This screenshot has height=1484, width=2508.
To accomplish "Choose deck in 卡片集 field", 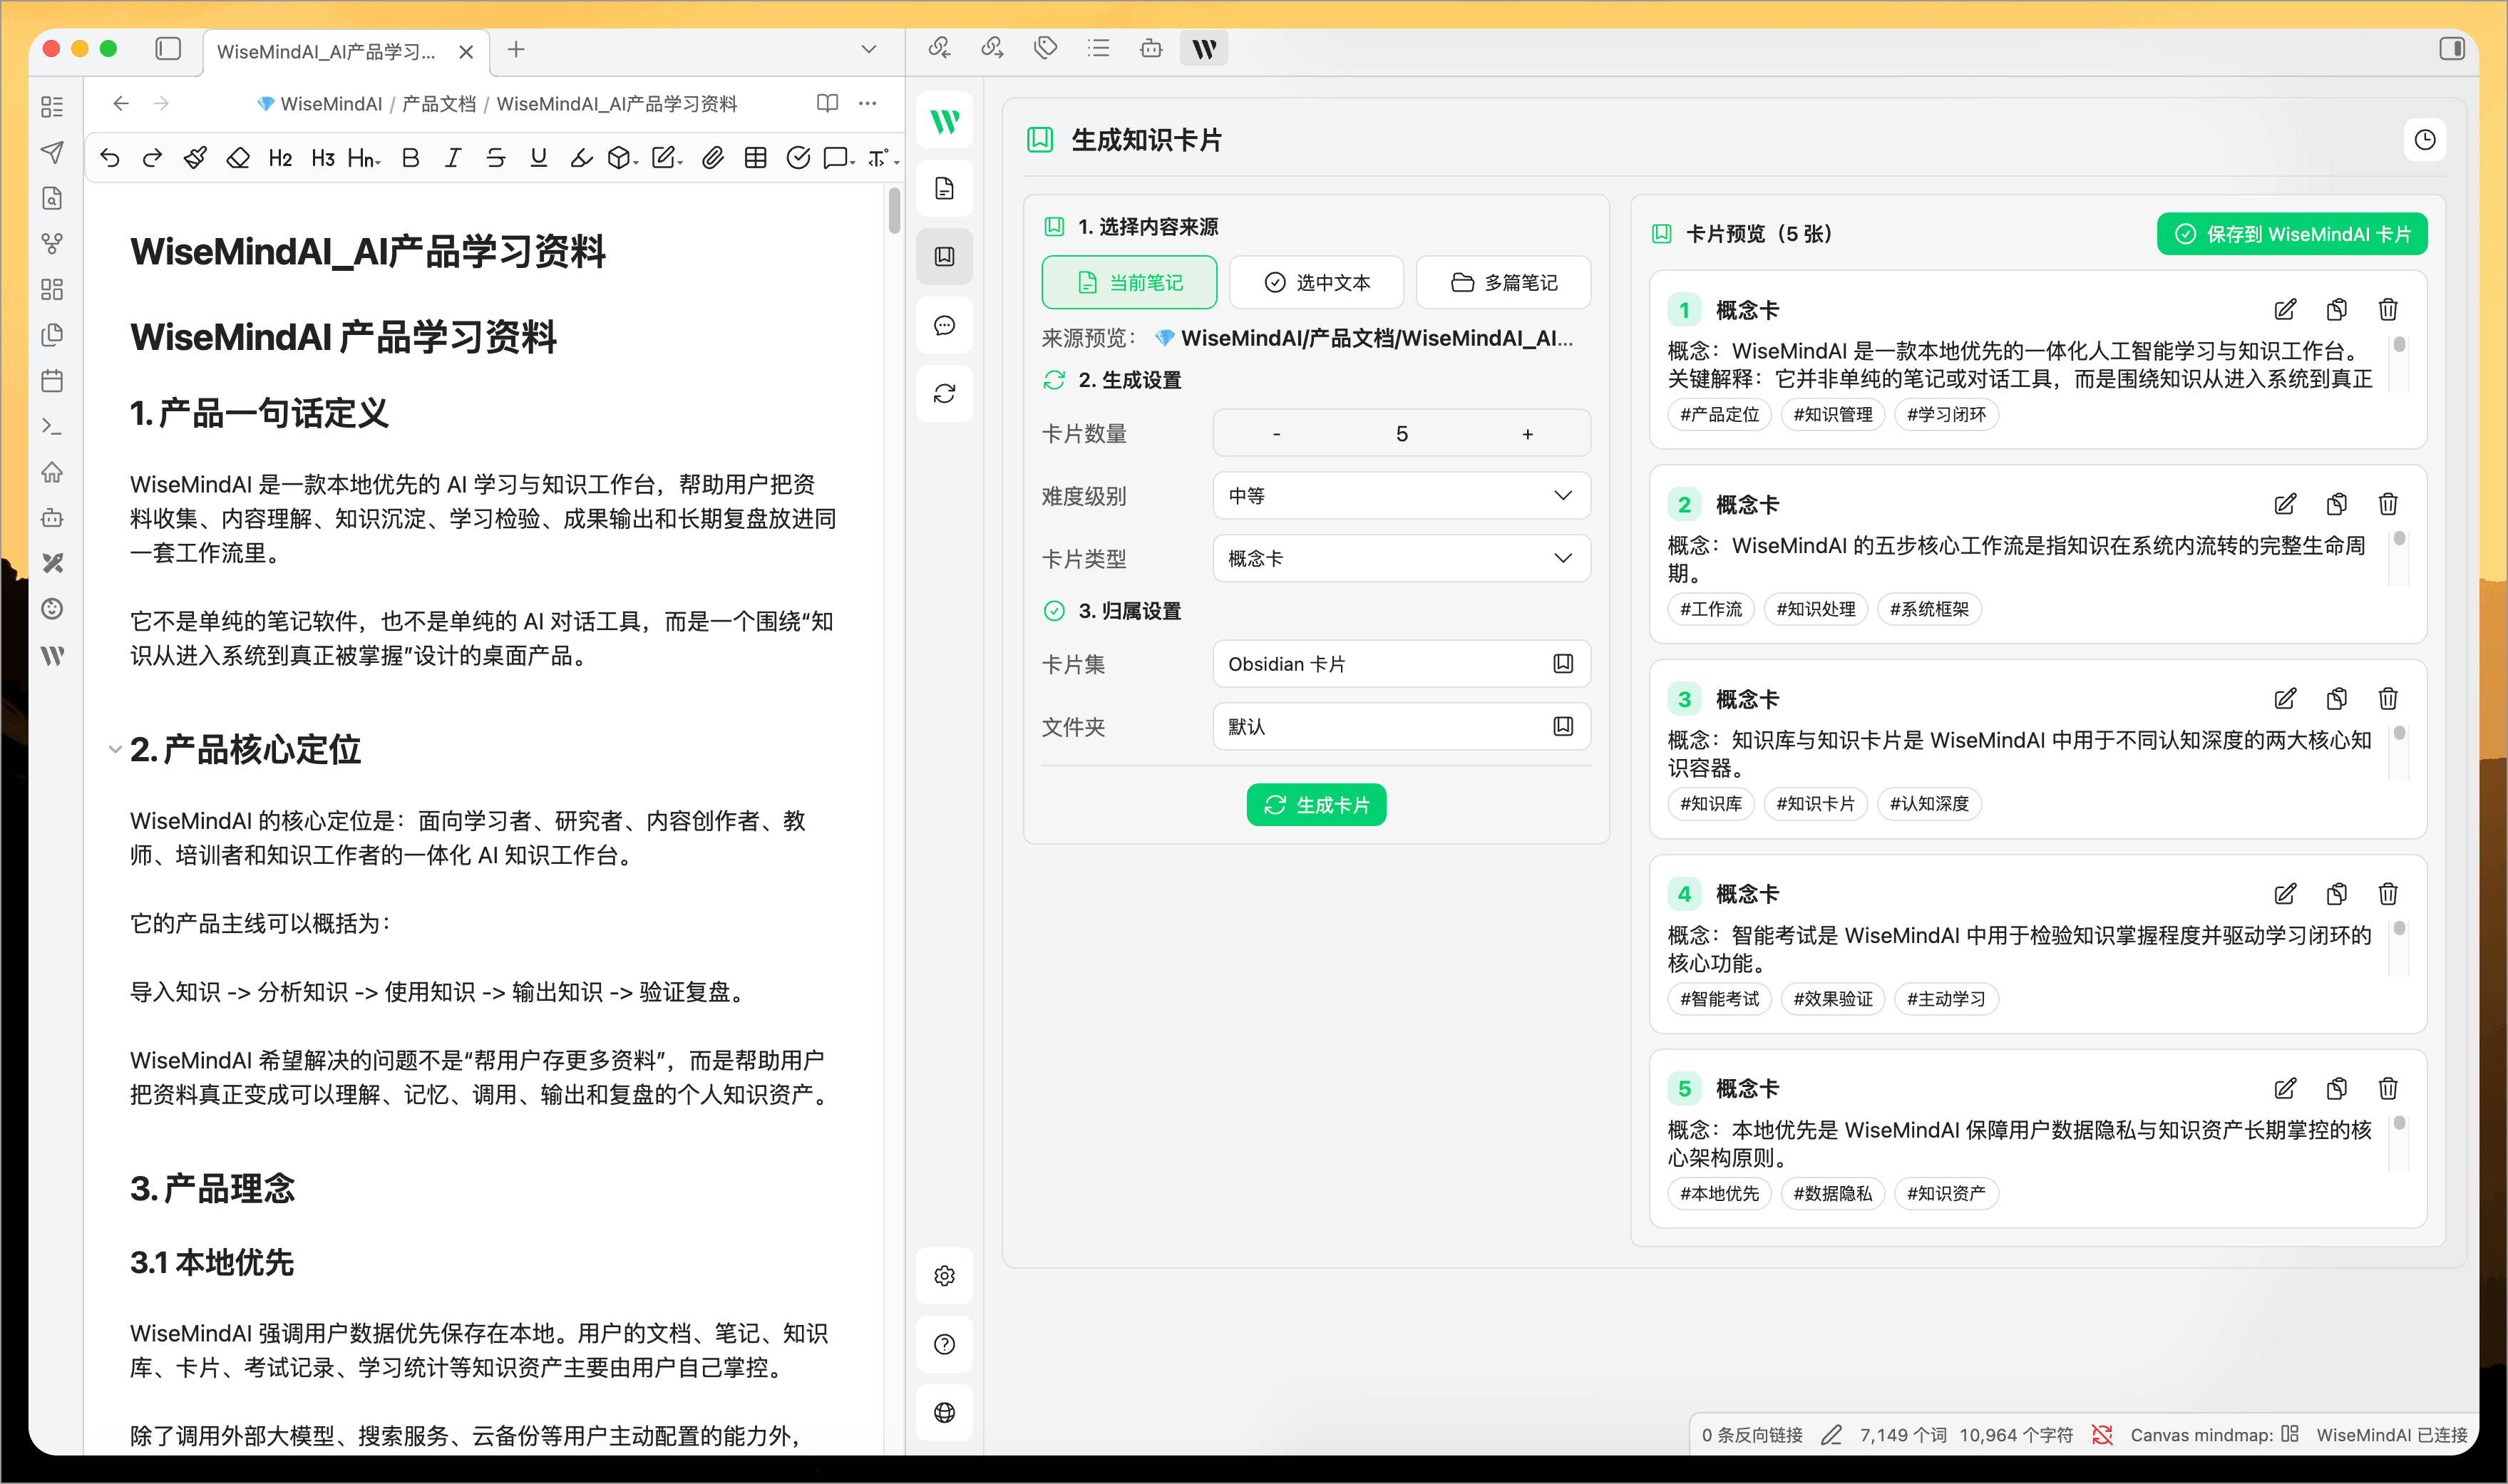I will (x=1401, y=664).
